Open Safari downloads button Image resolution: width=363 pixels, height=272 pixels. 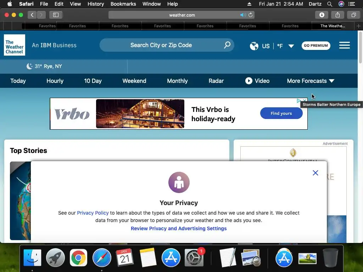click(x=322, y=15)
